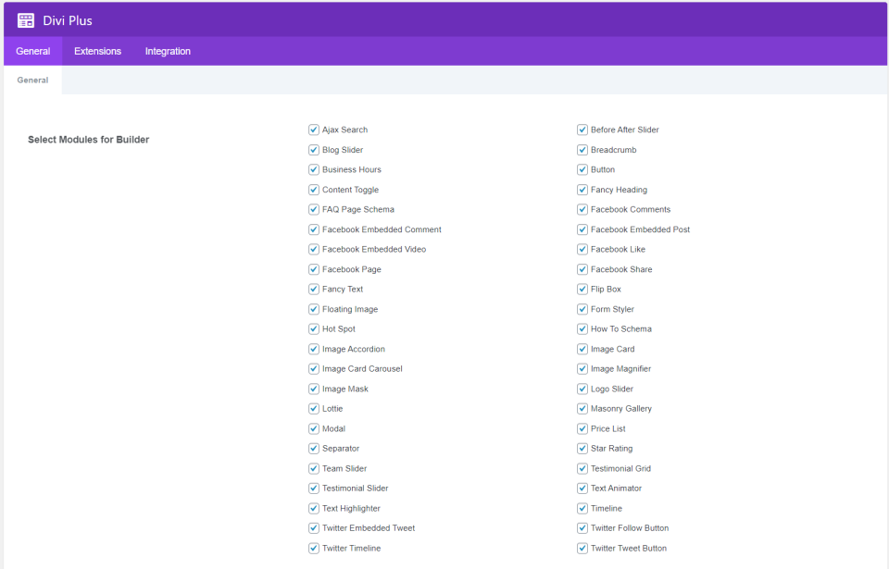This screenshot has height=569, width=889.
Task: Uncheck the Blog Slider module
Action: coord(314,149)
